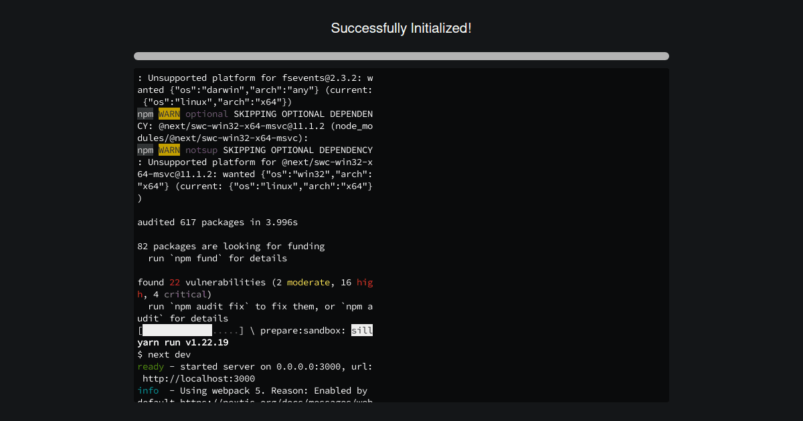803x421 pixels.
Task: Click the cyan info status label
Action: [148, 390]
